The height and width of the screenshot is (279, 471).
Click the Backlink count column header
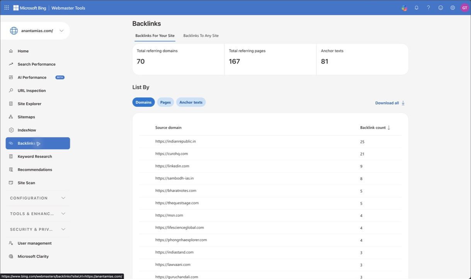pos(372,128)
